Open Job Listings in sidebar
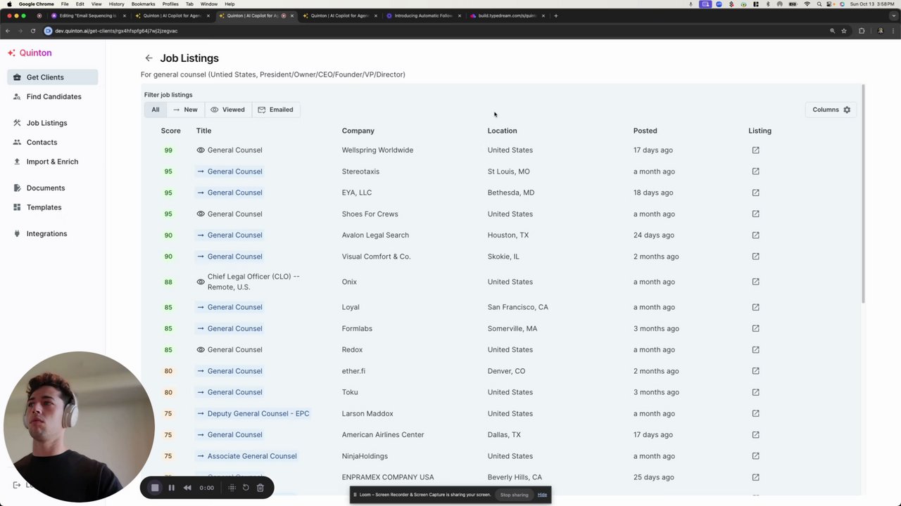901x506 pixels. [53, 123]
